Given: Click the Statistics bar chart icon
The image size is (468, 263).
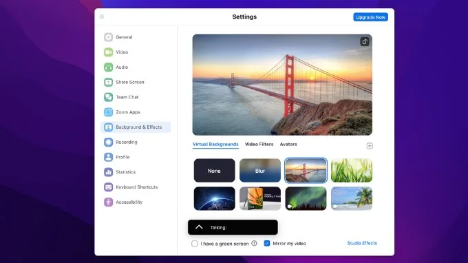Looking at the screenshot, I should tap(108, 172).
